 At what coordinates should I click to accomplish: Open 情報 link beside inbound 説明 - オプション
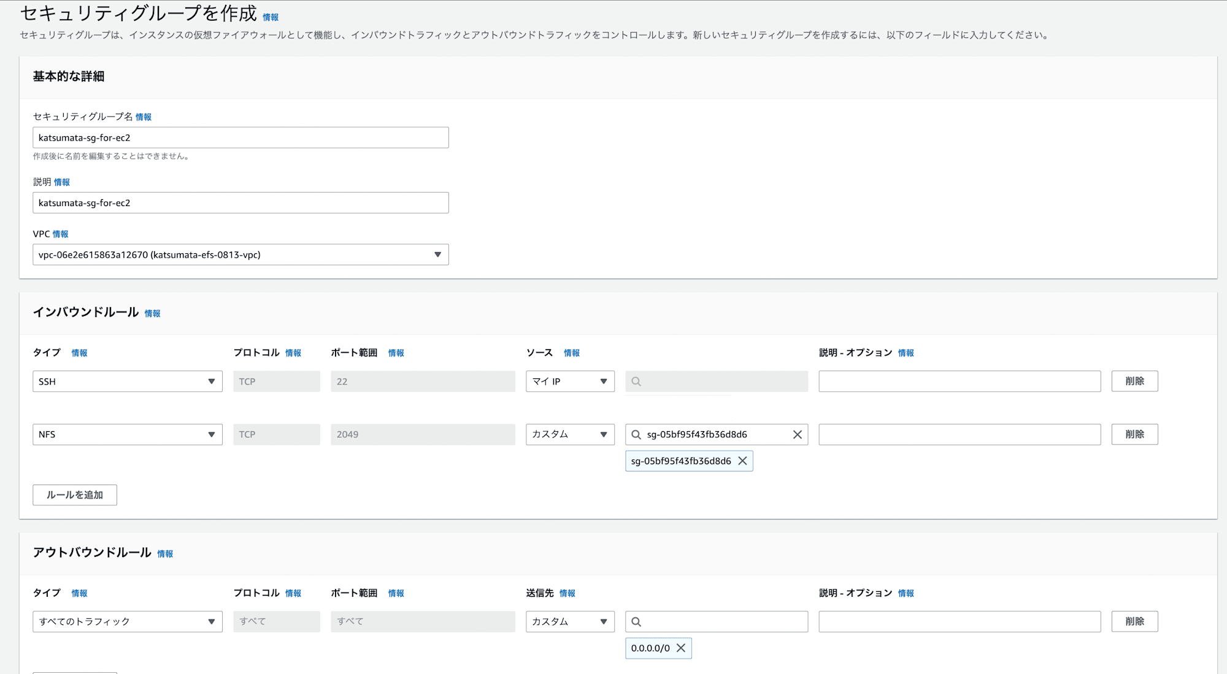pos(906,353)
